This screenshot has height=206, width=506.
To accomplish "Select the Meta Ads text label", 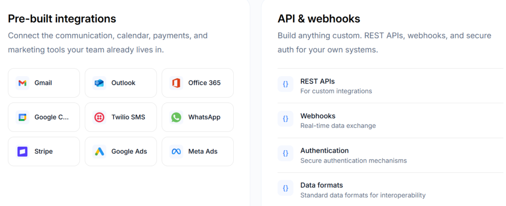I will coord(203,151).
